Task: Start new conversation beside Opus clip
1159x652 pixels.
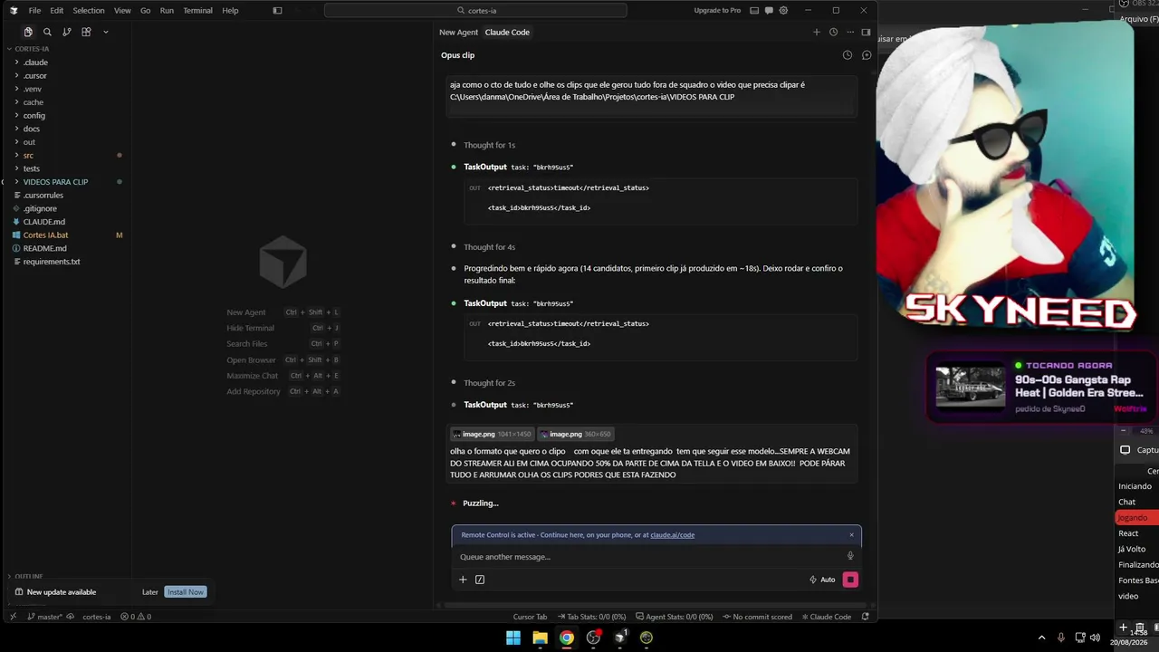Action: (x=867, y=55)
